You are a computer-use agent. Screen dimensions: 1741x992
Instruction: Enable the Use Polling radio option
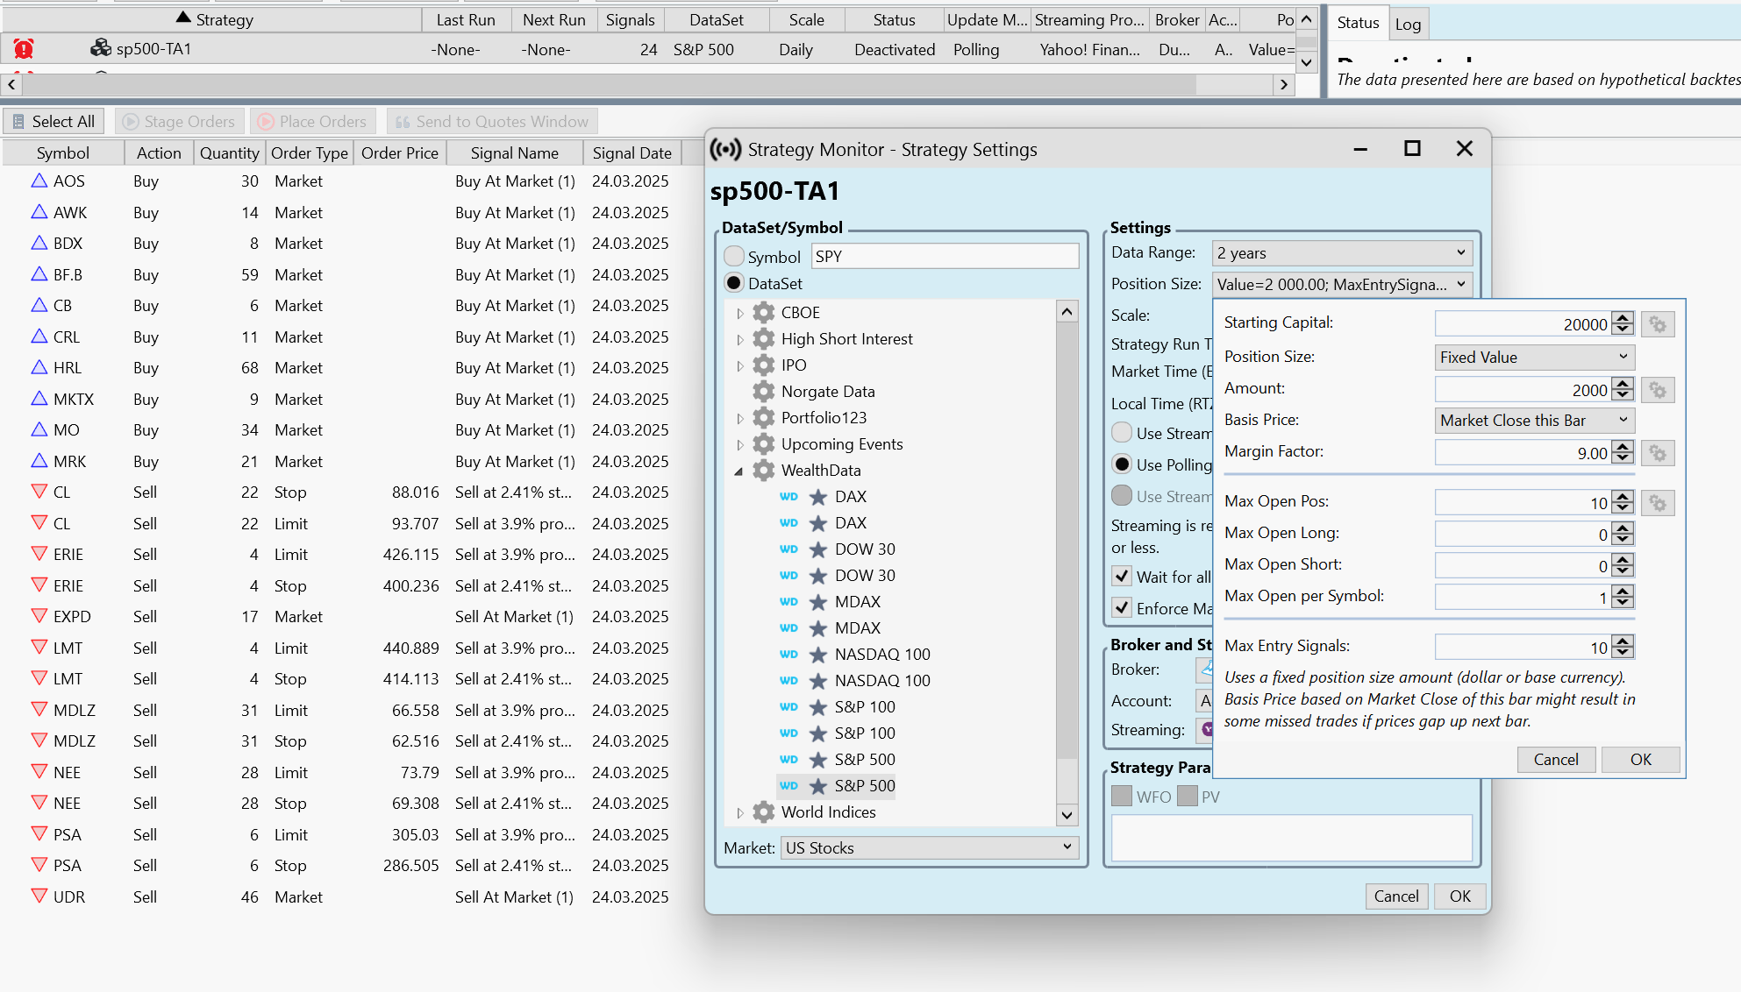(1122, 464)
